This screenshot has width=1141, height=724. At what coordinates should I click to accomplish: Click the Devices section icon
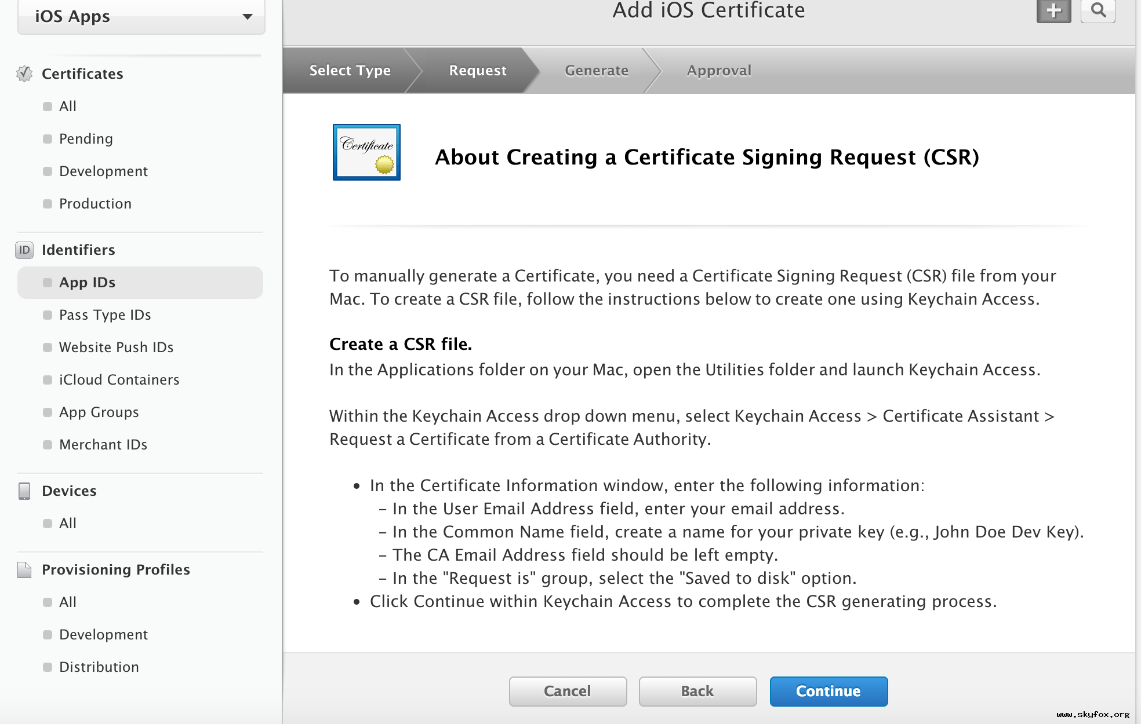pyautogui.click(x=23, y=491)
